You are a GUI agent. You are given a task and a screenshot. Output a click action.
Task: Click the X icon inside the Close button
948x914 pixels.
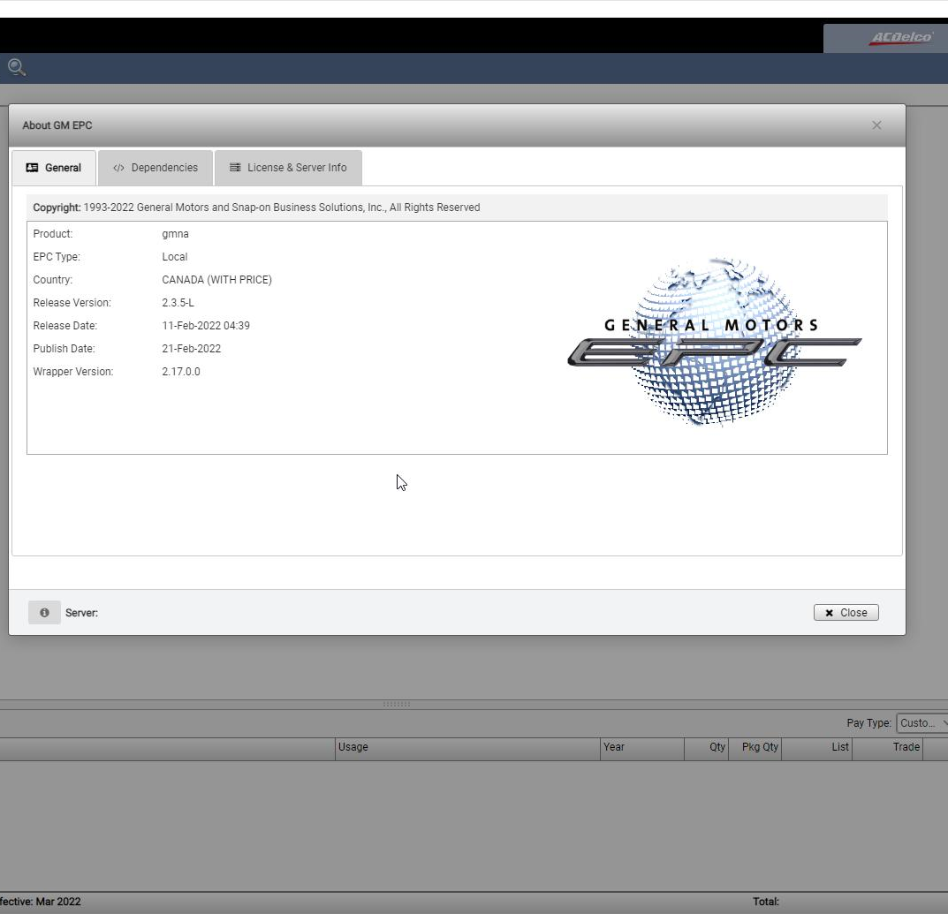tap(829, 612)
